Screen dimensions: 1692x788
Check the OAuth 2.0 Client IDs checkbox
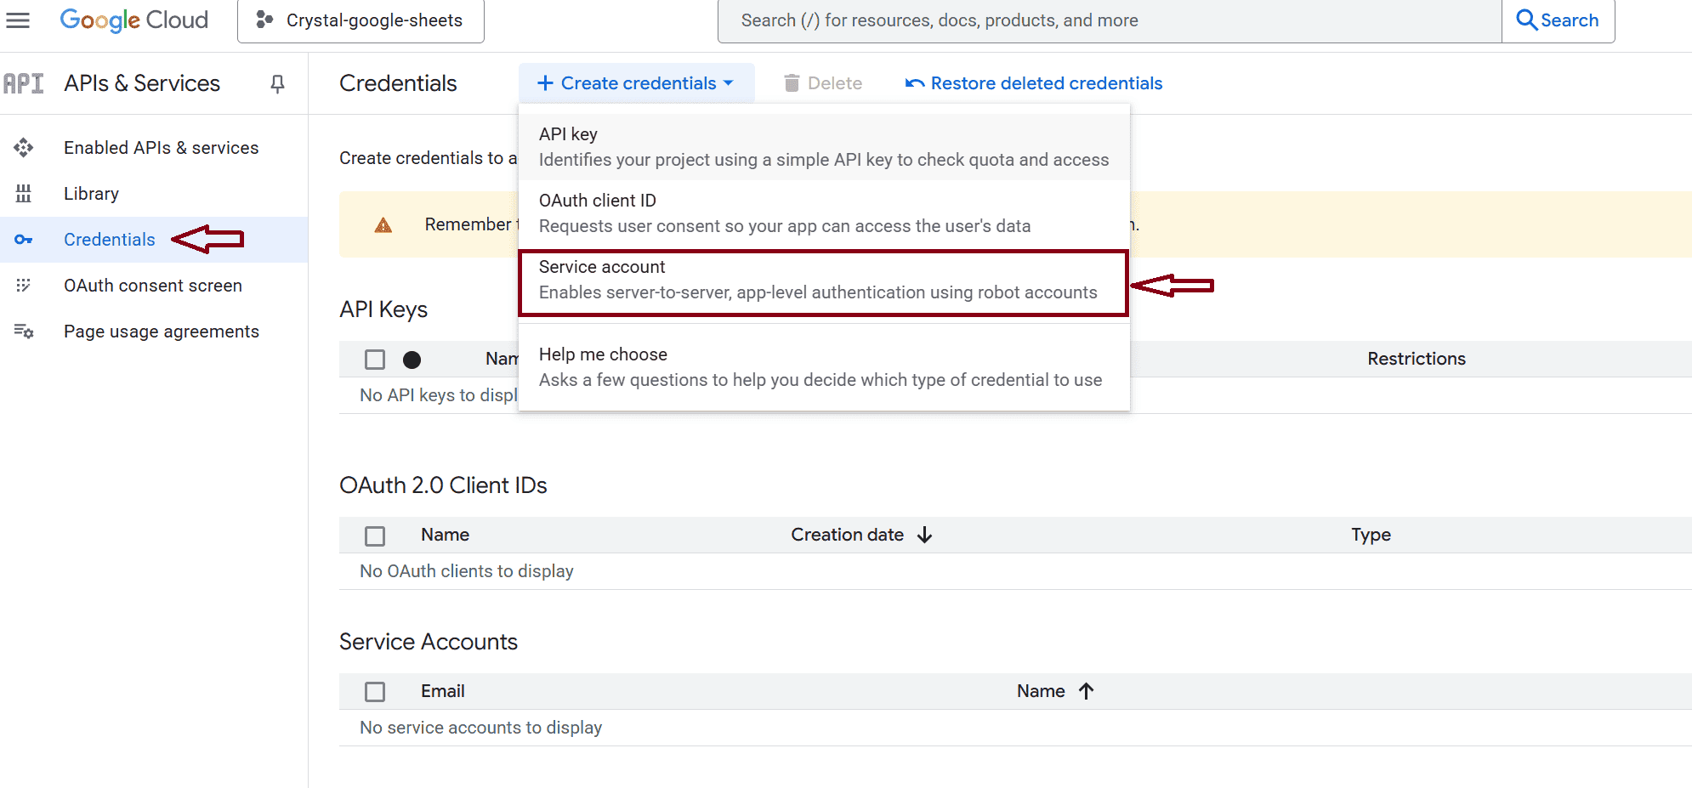tap(375, 536)
